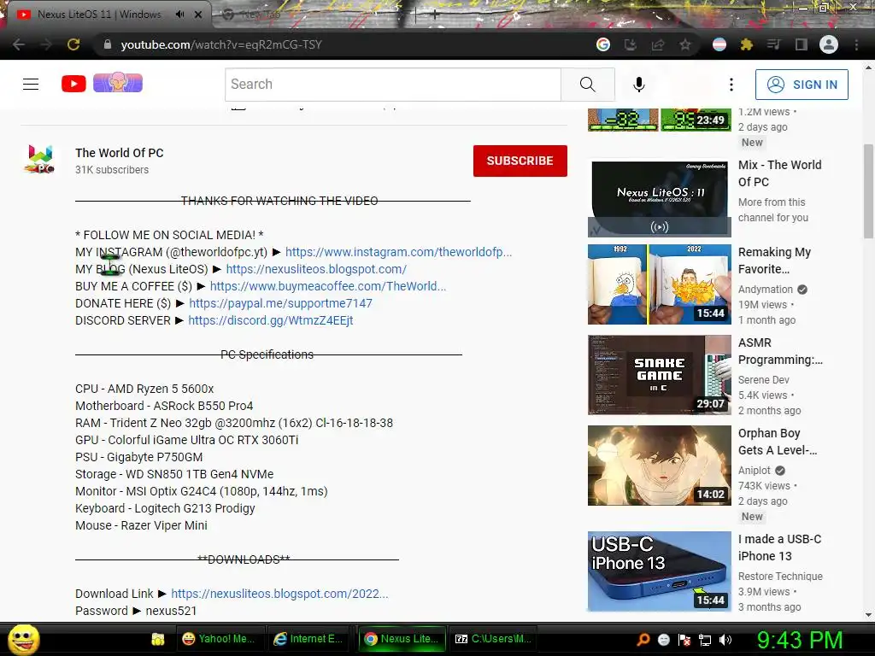Open the Download Link blogspot URL
875x656 pixels.
(279, 594)
